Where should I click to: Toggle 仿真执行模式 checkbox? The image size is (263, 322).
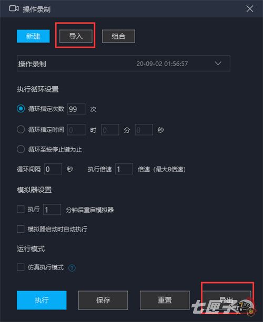(21, 267)
